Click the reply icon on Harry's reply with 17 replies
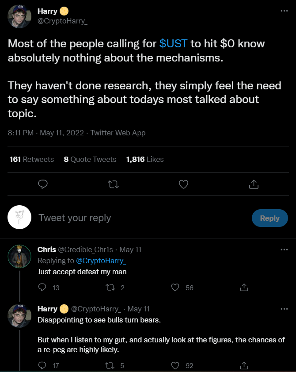Viewport: 296px width, 372px height. (x=43, y=365)
